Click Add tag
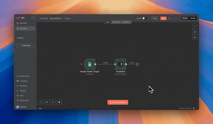 click(67, 19)
